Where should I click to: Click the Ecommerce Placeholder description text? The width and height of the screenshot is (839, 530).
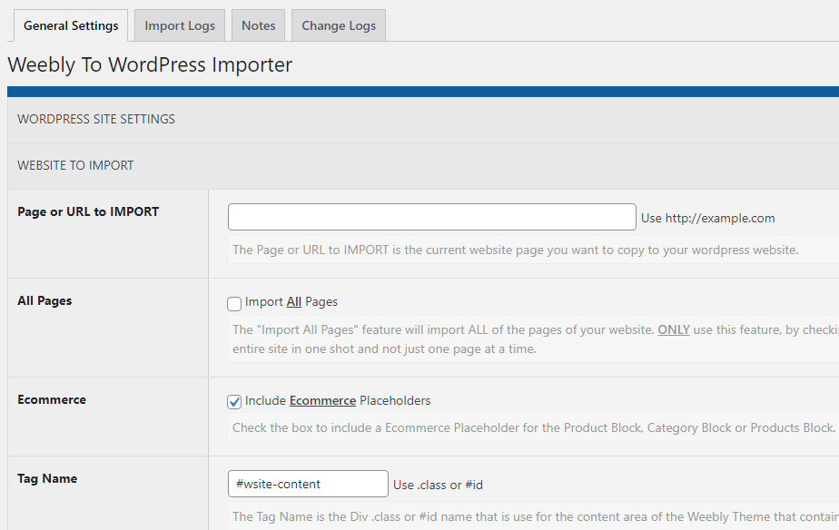pos(534,427)
